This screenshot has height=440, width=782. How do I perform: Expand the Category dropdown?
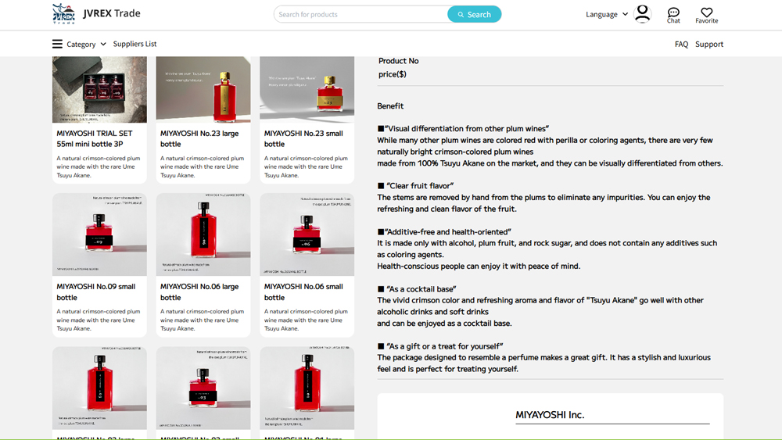(x=86, y=44)
